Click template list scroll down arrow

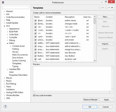(95, 60)
